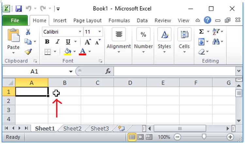The height and width of the screenshot is (144, 245).
Task: Click the green File button
Action: [x=15, y=20]
